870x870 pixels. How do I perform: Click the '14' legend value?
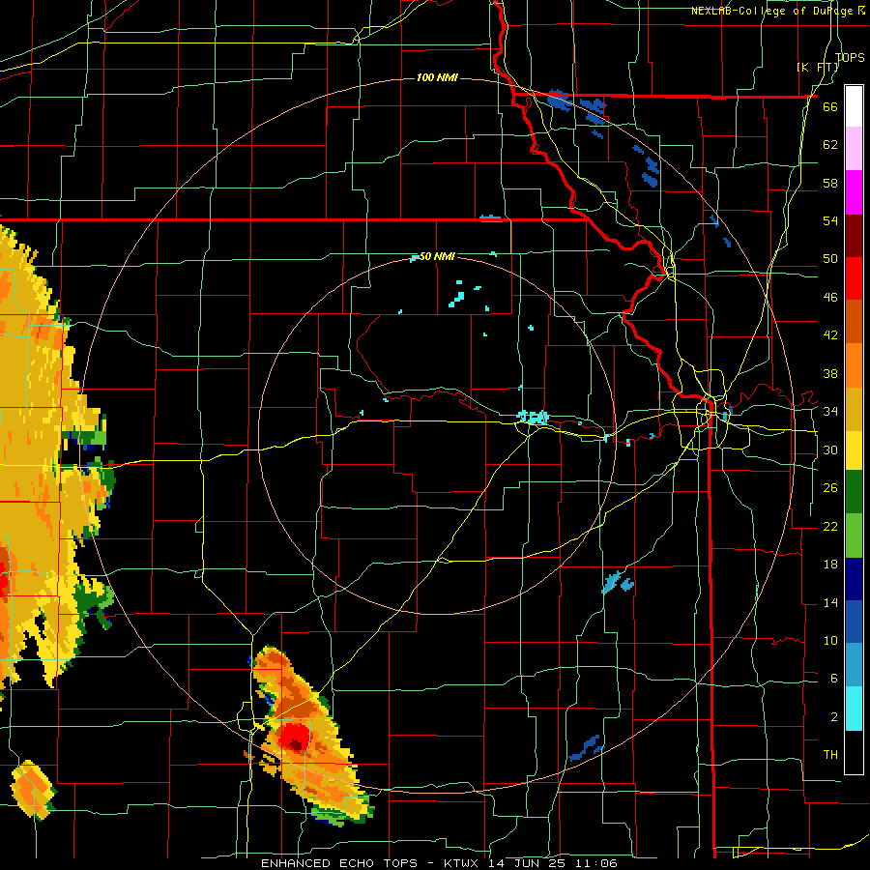point(830,602)
